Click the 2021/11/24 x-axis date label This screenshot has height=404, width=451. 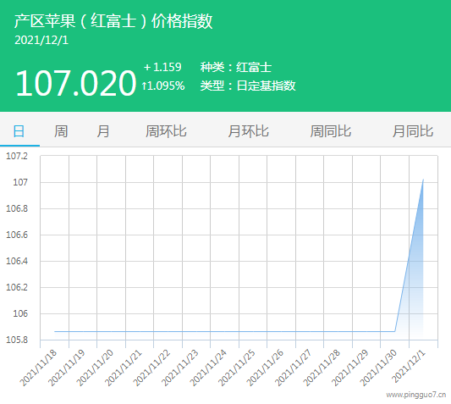[x=209, y=368]
